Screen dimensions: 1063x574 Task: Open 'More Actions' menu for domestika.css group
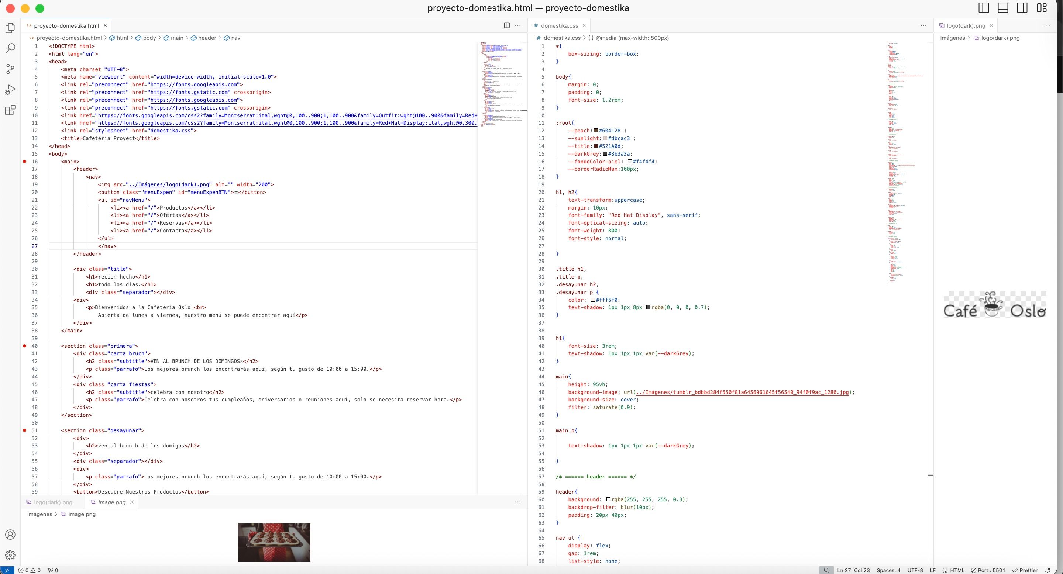point(923,25)
